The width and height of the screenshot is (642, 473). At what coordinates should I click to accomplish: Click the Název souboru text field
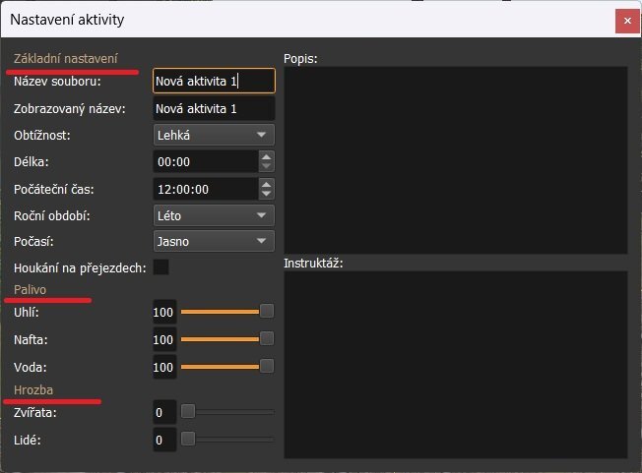click(214, 82)
